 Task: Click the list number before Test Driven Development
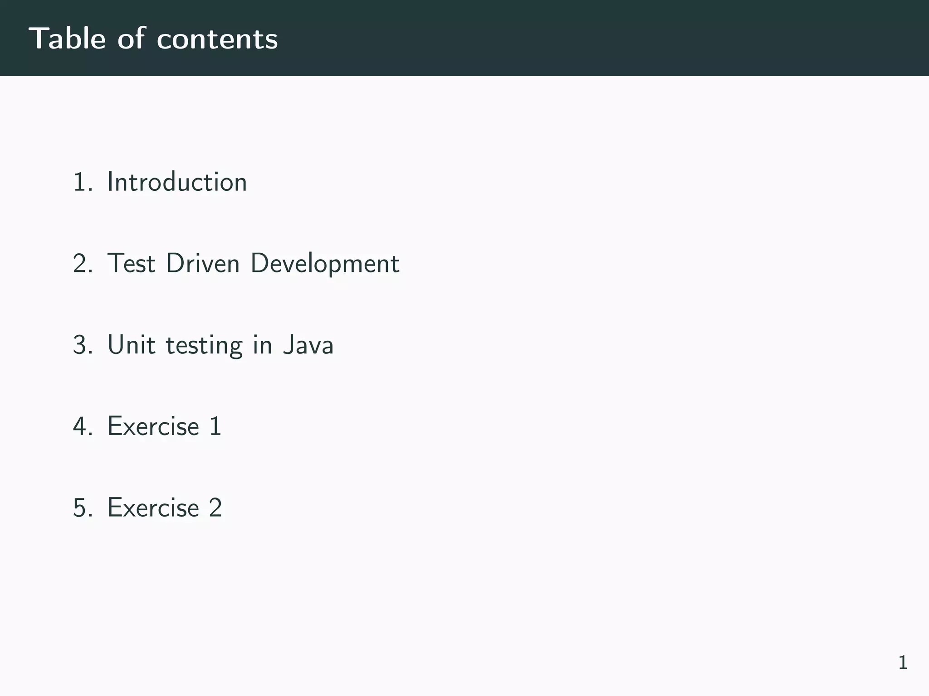[x=82, y=263]
